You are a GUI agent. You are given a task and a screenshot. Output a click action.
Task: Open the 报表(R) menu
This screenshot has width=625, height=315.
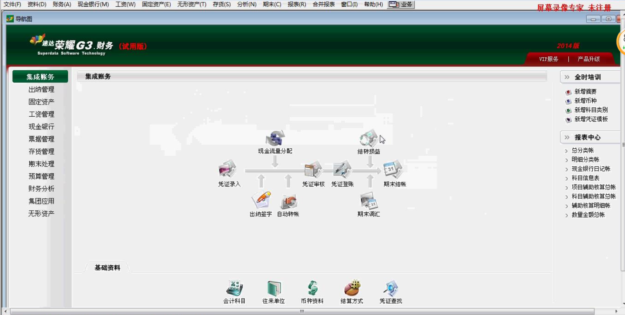[296, 4]
